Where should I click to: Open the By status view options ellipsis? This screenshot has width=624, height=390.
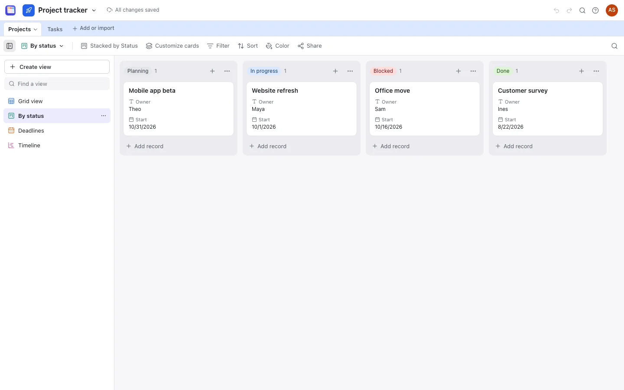[104, 116]
